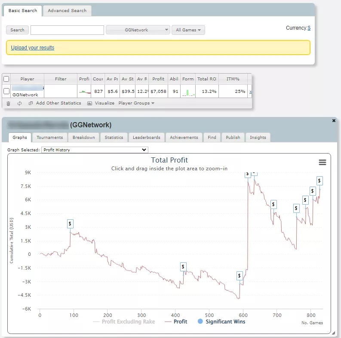Switch to the Advanced Search tab
This screenshot has height=338, width=341.
67,11
